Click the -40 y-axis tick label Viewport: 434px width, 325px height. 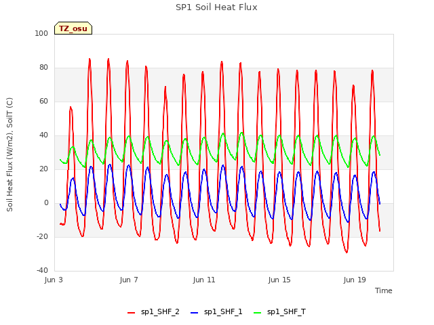[42, 270]
